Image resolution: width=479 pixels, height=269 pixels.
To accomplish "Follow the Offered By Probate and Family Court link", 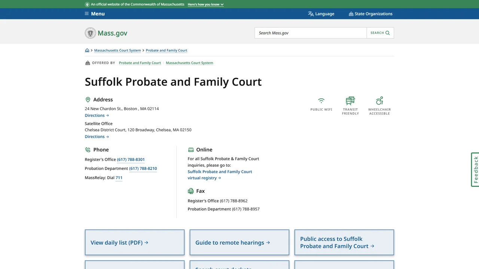I will [140, 63].
